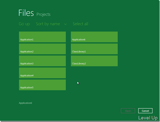The image size is (160, 122).
Task: Open the Application6 tile
Action: coord(94,37)
